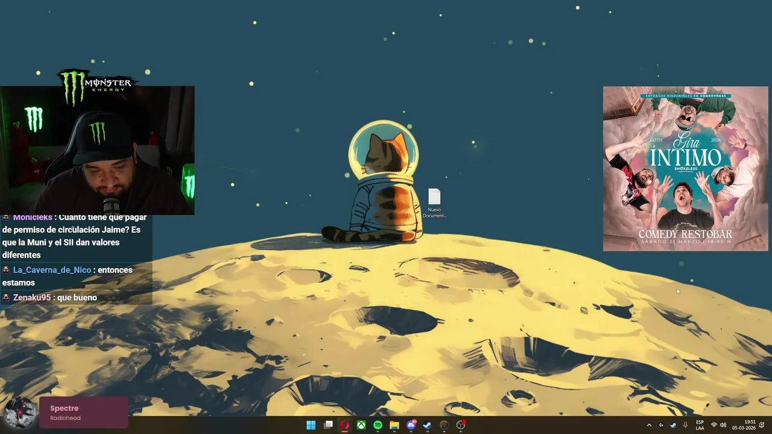Screen dimensions: 772x434
Task: Open the volume control in the tray
Action: 723,425
